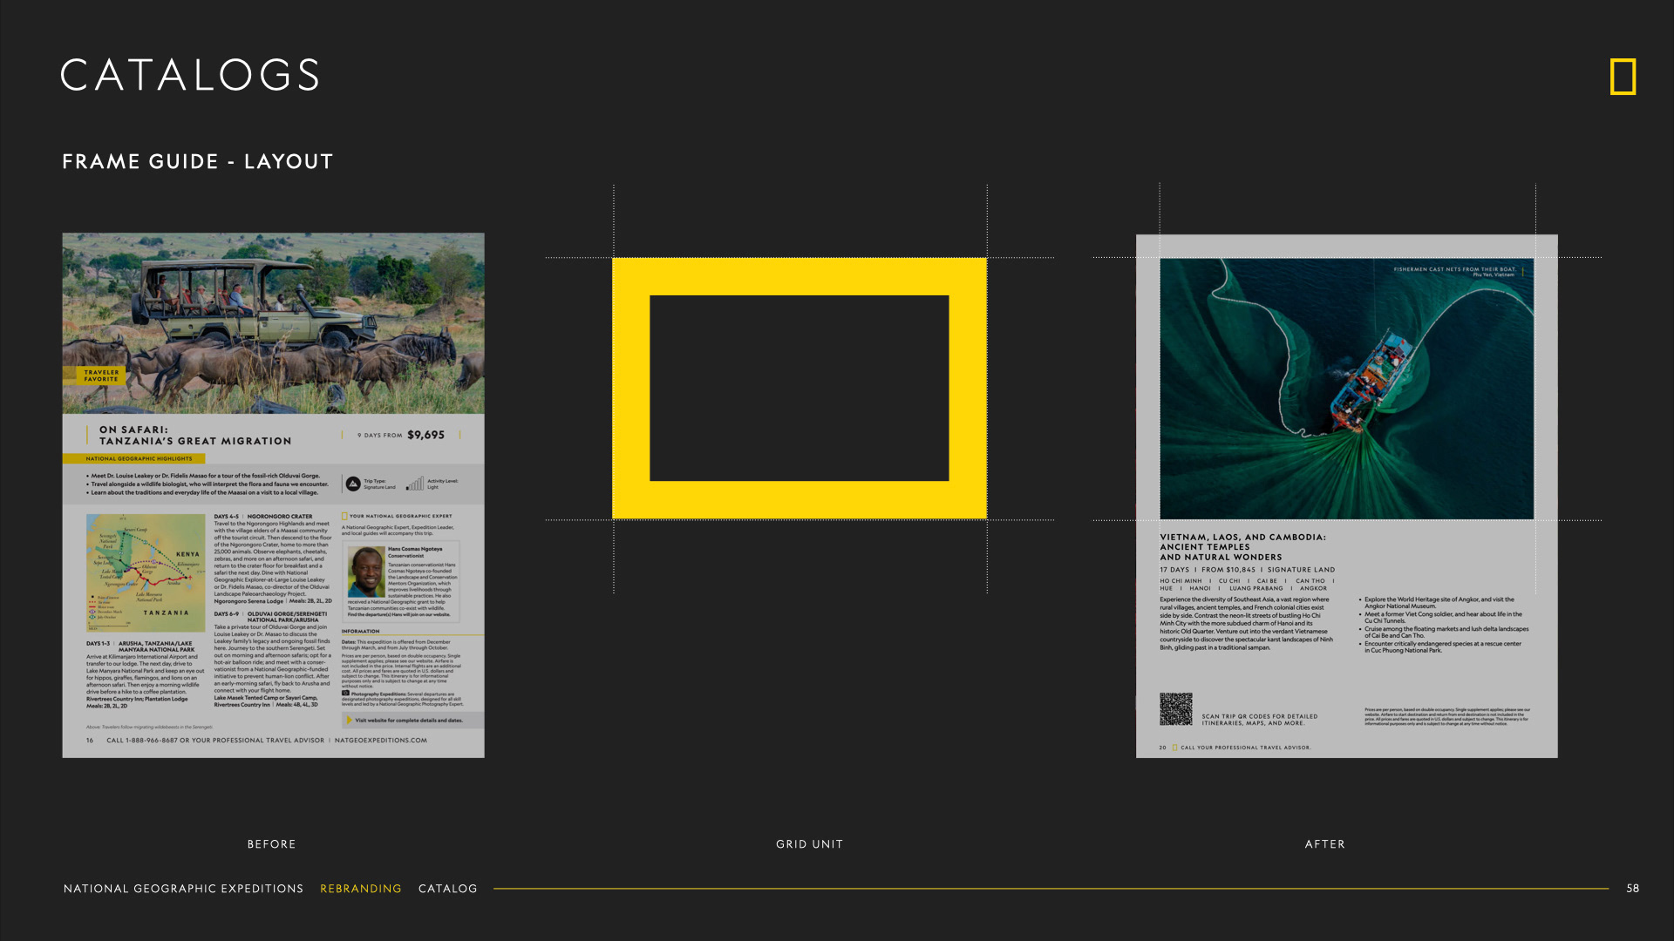Viewport: 1674px width, 941px height.
Task: Click the Trip Type mountain icon
Action: click(x=353, y=484)
